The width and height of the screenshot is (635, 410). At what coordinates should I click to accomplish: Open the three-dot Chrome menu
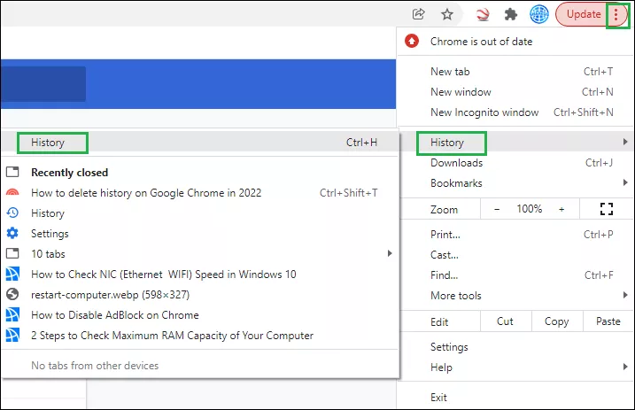[x=616, y=15]
